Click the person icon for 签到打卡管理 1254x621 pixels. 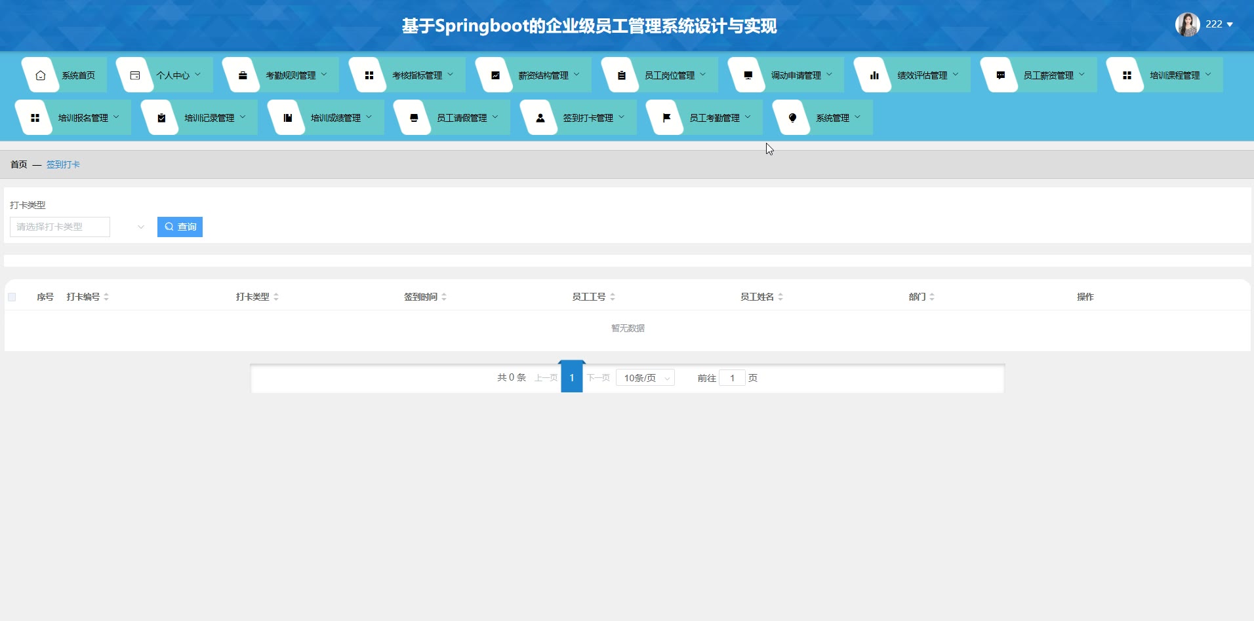540,118
